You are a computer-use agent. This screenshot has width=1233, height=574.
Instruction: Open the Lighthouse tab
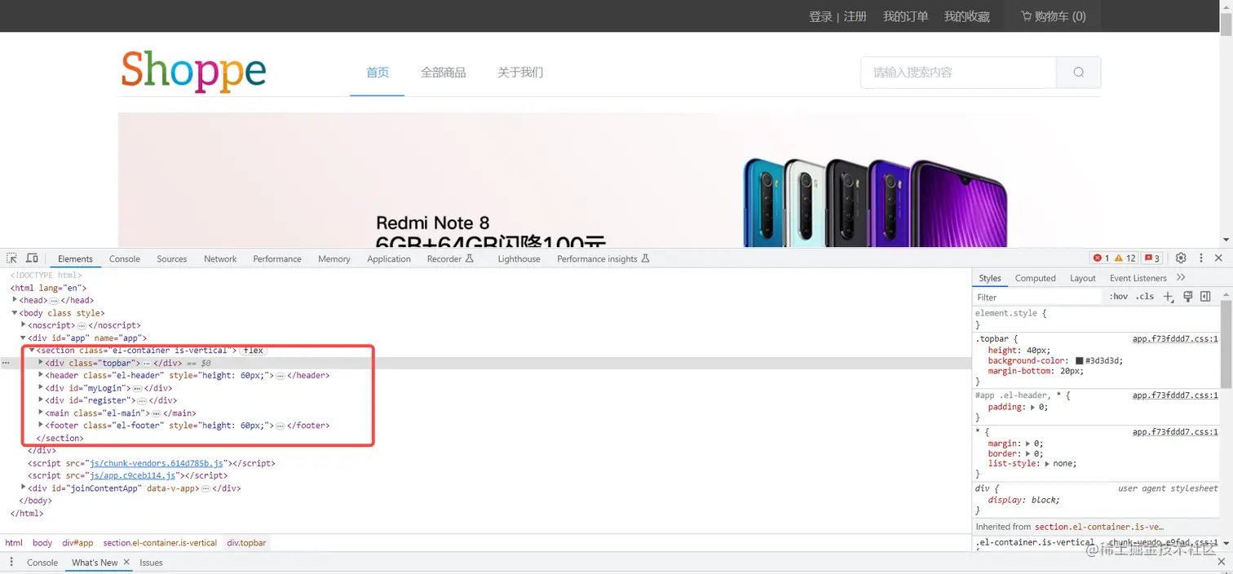tap(519, 258)
